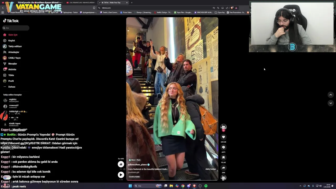The width and height of the screenshot is (336, 189).
Task: Like the video with heart icon
Action: [223, 137]
